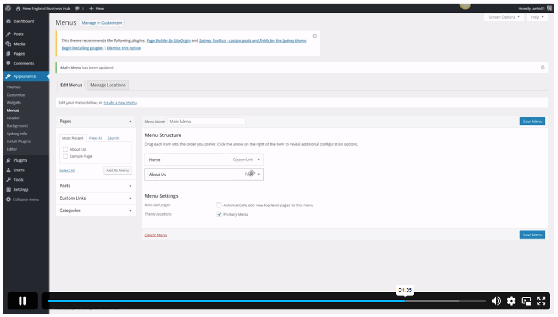Check the About Us page checkbox
The image size is (558, 317).
[65, 149]
